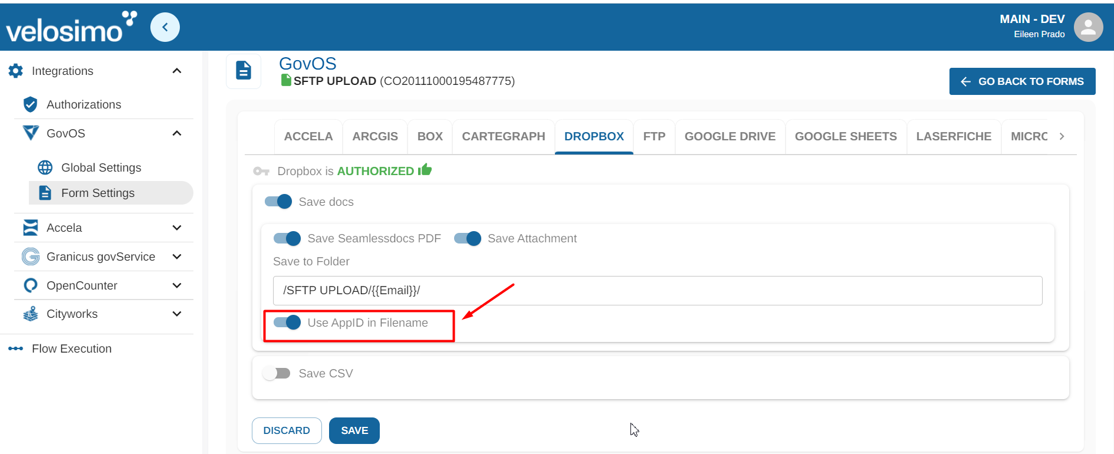Screen dimensions: 1114x454
Task: Click the GO BACK TO FORMS button
Action: click(1022, 81)
